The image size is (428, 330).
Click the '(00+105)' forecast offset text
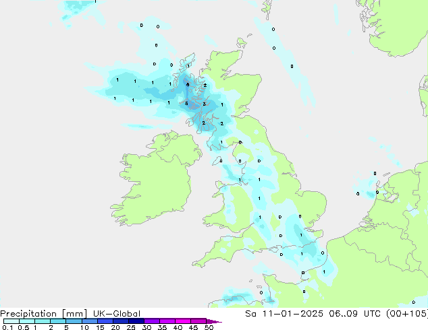click(x=407, y=314)
